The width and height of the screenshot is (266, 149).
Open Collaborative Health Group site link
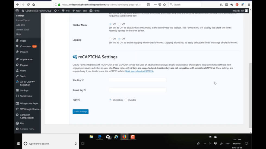tap(36, 11)
